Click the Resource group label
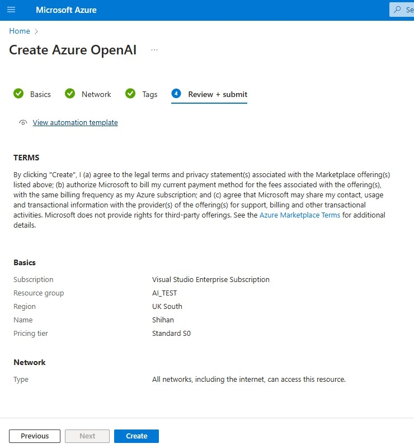 [39, 293]
